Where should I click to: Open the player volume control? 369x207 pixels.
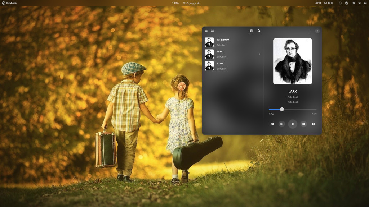[313, 124]
